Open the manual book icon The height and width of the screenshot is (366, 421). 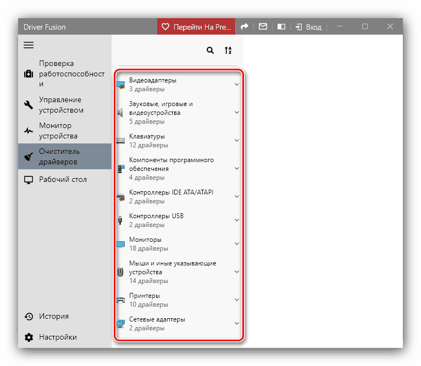[281, 26]
